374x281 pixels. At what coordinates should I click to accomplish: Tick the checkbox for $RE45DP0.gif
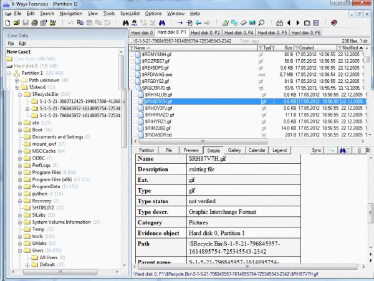pos(132,68)
